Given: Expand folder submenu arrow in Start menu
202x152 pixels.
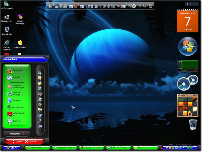Looking at the screenshot, I should [42, 78].
